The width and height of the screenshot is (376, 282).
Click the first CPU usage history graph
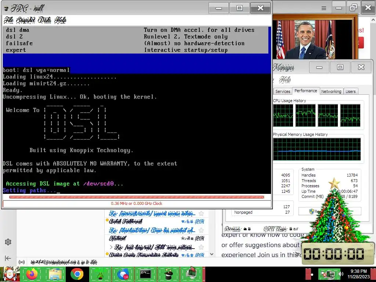(283, 115)
